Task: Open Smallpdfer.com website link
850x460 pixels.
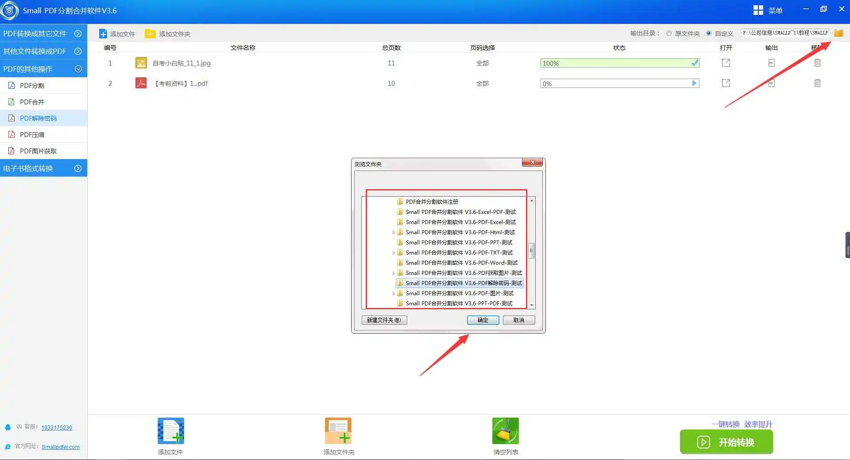Action: coord(61,447)
